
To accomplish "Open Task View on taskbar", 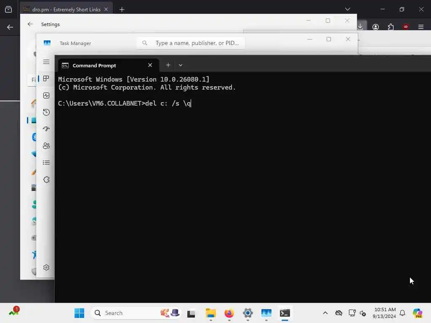I will point(191,313).
